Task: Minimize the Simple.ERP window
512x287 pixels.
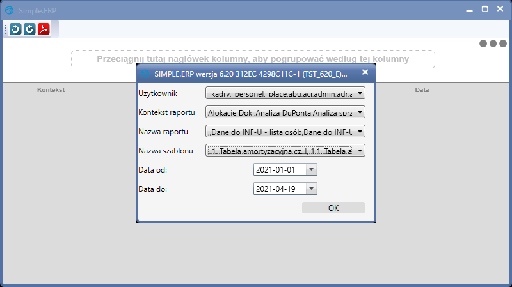Action: pyautogui.click(x=469, y=10)
